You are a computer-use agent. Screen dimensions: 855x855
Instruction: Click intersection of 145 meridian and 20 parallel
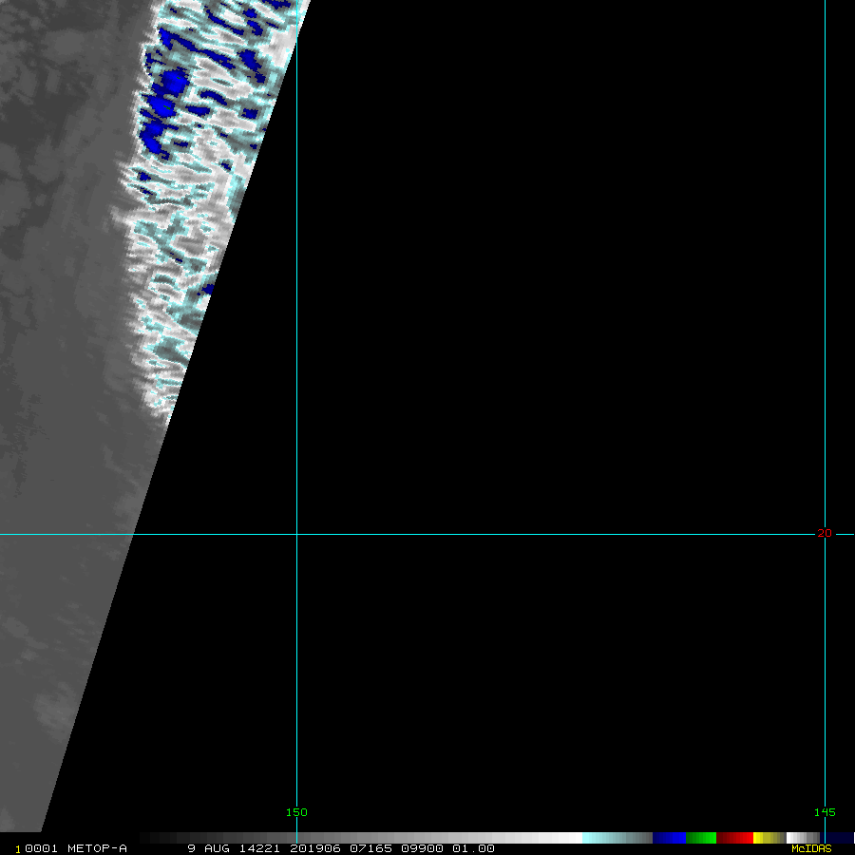[x=825, y=534]
